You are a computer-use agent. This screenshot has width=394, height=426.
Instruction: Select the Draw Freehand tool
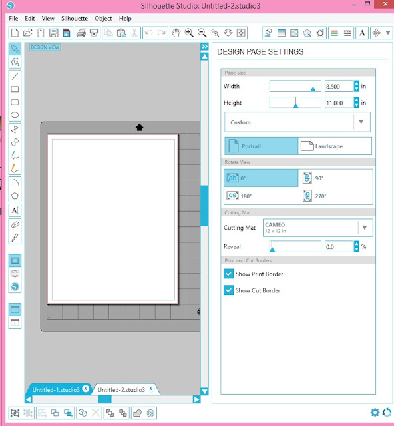pyautogui.click(x=15, y=155)
